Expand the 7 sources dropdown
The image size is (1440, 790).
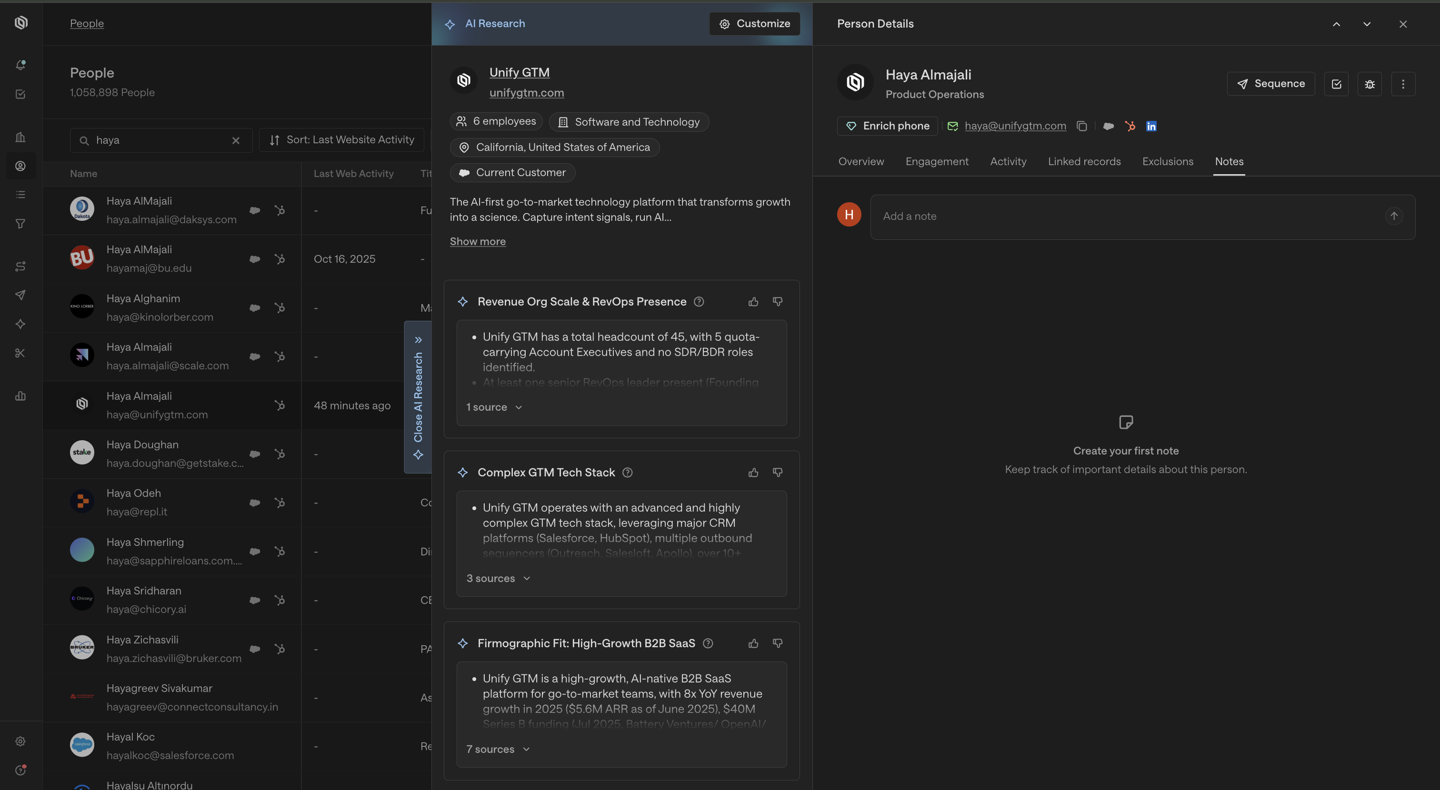tap(498, 749)
